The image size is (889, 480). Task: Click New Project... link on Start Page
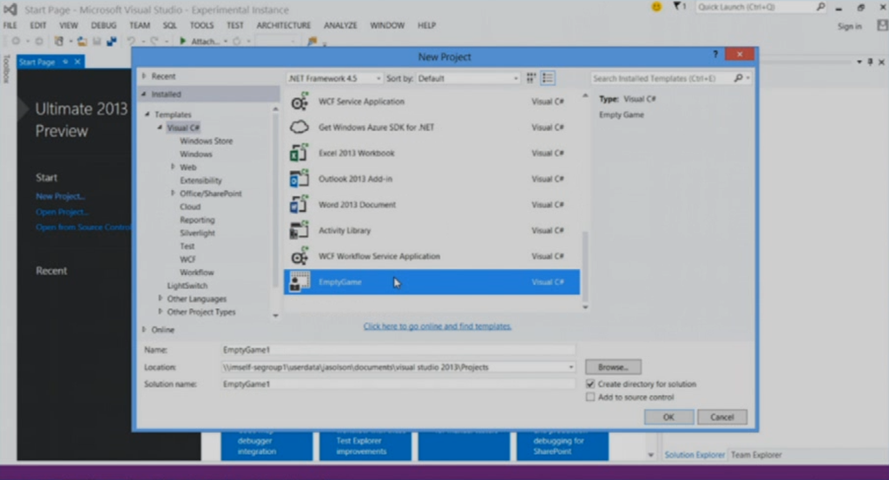pyautogui.click(x=60, y=196)
